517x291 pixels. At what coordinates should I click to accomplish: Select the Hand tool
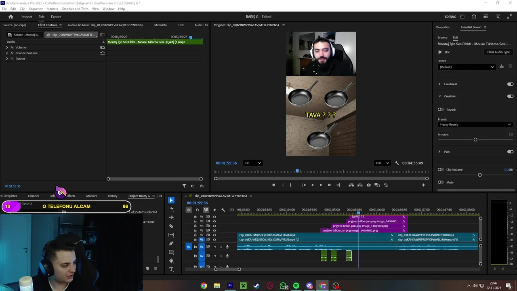pos(171,261)
